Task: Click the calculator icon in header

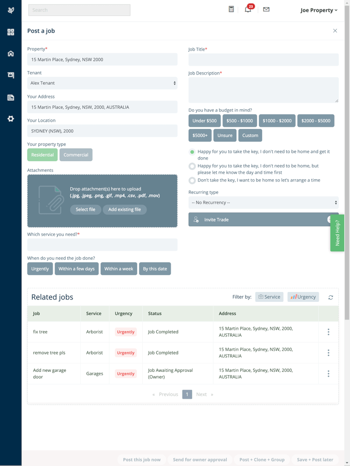Action: tap(231, 9)
